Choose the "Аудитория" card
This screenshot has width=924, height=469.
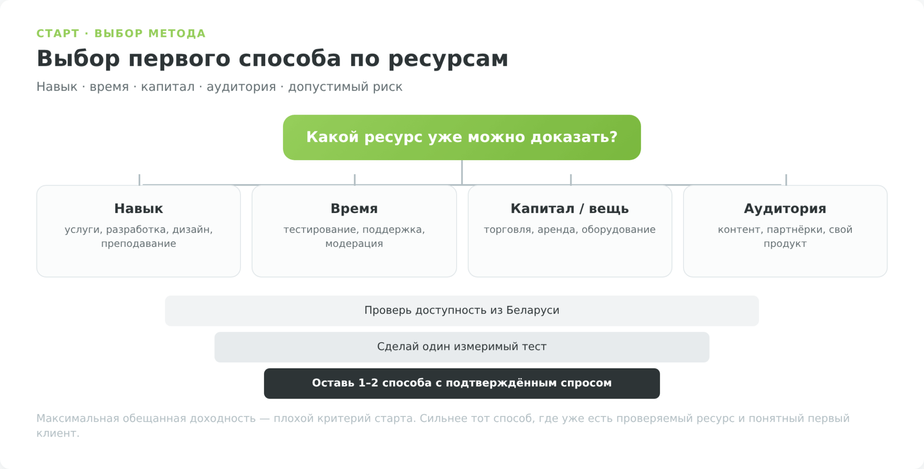(x=785, y=231)
